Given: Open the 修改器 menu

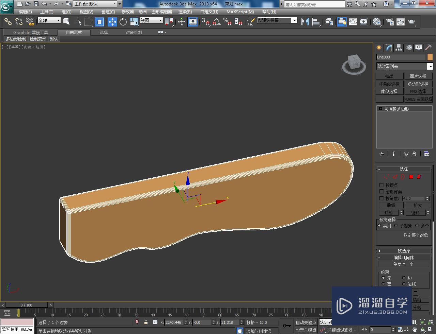Looking at the screenshot, I should (x=128, y=12).
